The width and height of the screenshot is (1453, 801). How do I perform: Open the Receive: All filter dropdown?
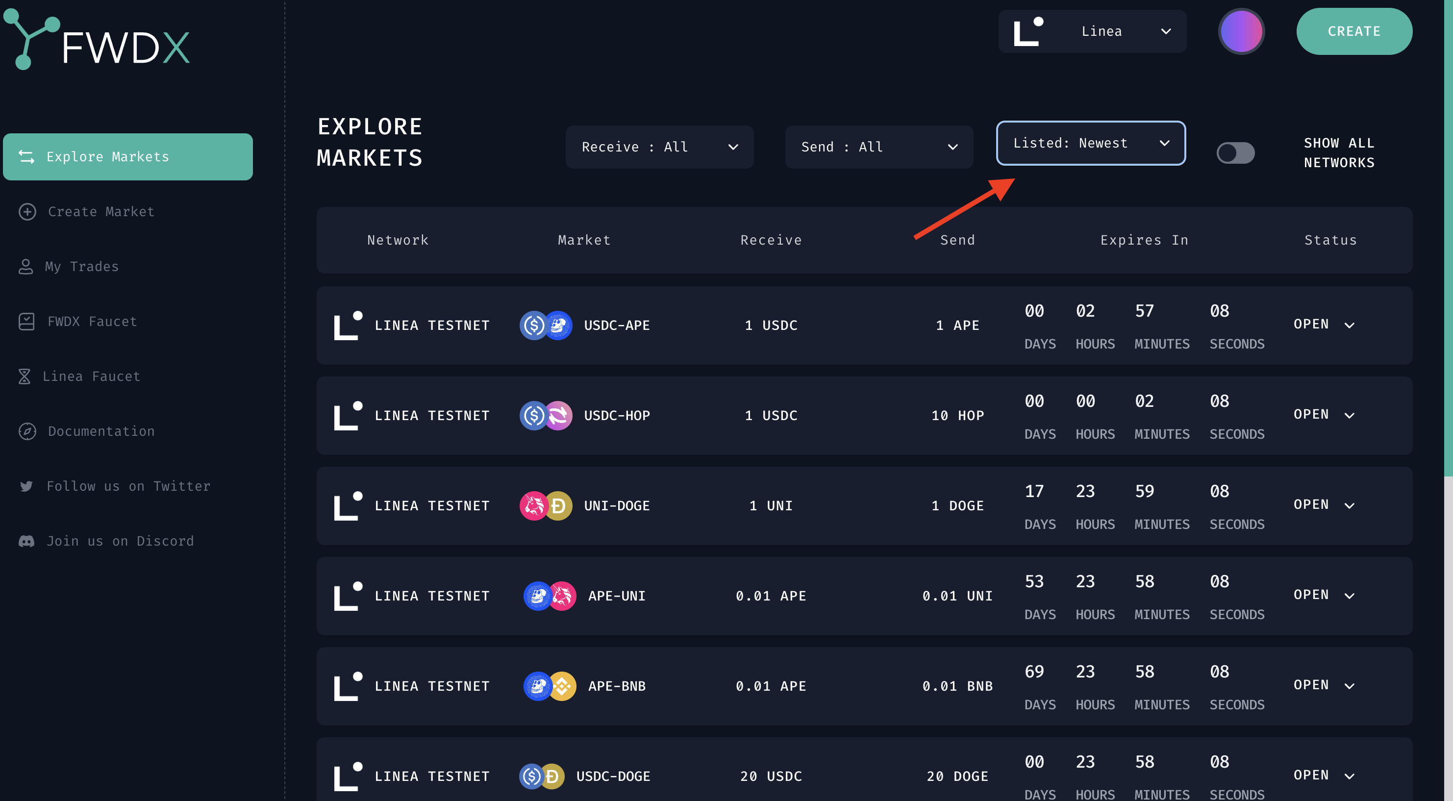point(659,147)
